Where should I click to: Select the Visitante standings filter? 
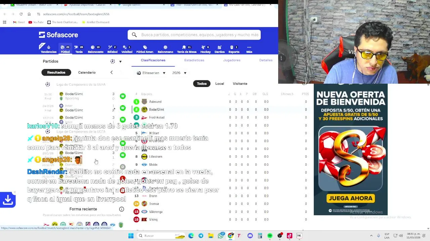(x=240, y=84)
